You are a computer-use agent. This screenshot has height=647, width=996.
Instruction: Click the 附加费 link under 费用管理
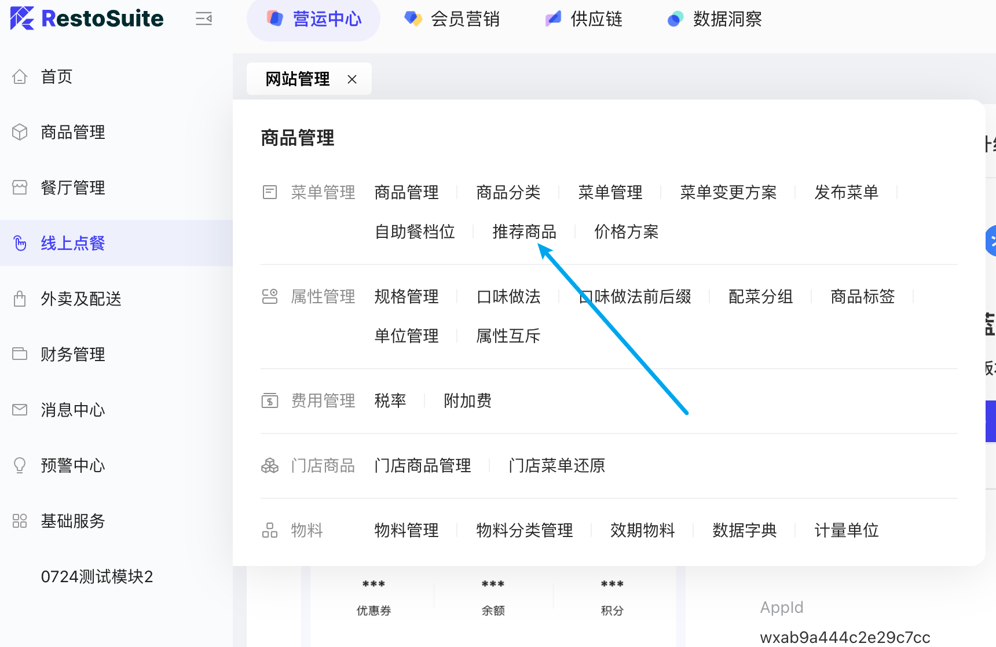coord(467,401)
